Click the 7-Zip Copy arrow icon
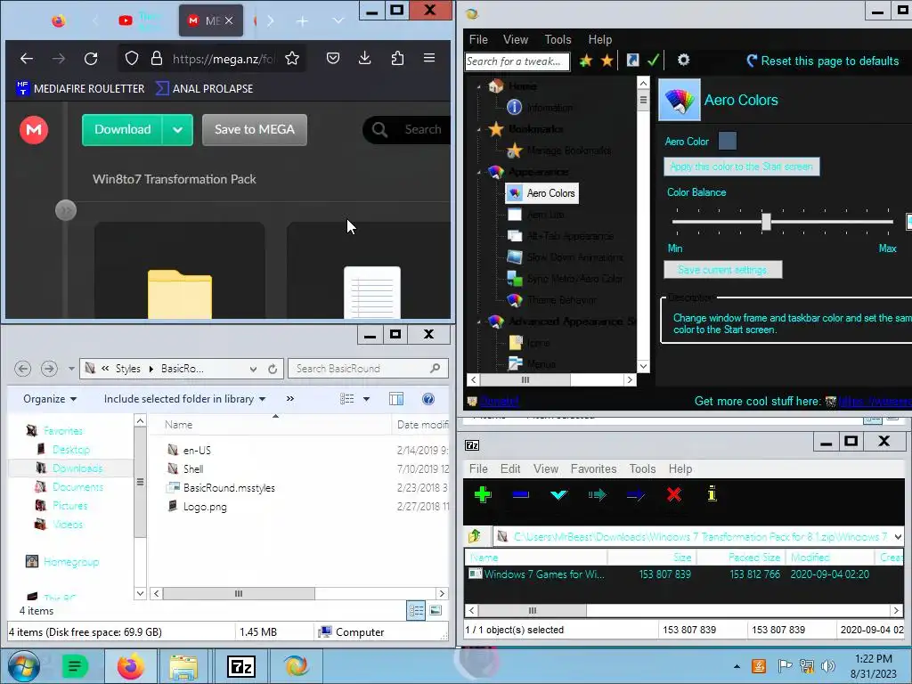This screenshot has height=684, width=912. click(597, 495)
